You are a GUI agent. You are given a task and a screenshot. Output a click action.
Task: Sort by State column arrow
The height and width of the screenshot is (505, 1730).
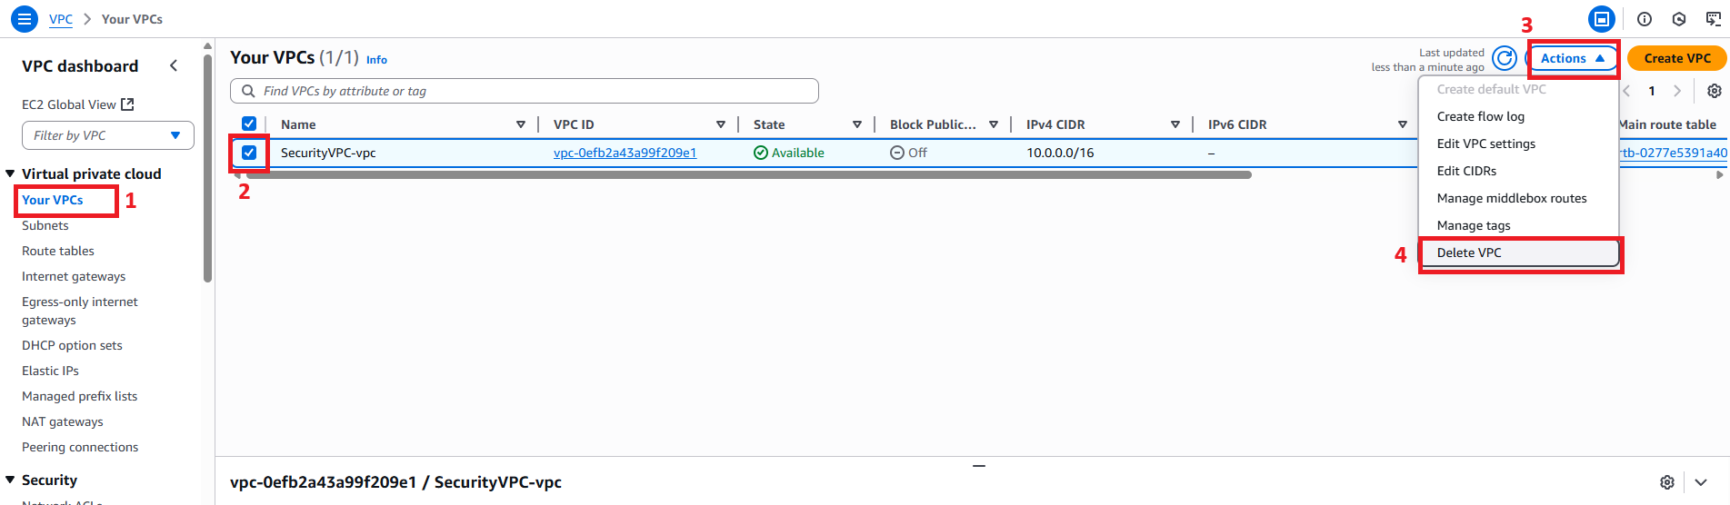click(x=857, y=124)
